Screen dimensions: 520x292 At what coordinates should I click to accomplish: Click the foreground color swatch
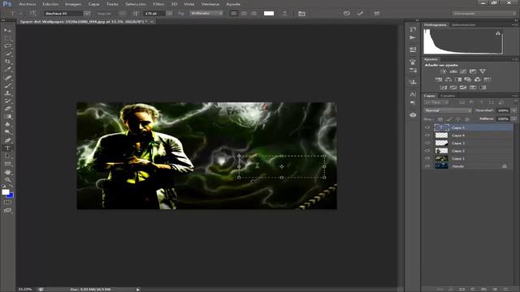click(6, 192)
